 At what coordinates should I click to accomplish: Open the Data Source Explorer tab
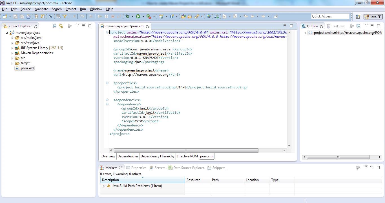pos(186,168)
